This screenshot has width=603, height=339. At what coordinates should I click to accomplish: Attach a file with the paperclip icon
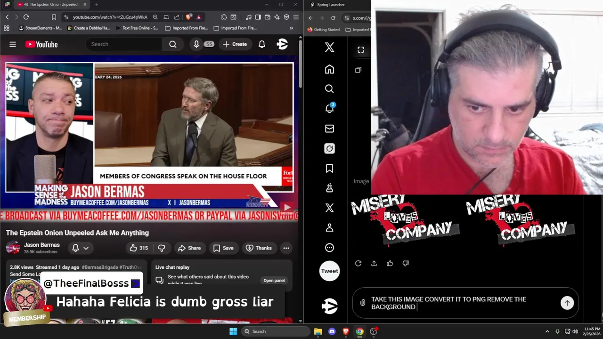point(362,303)
